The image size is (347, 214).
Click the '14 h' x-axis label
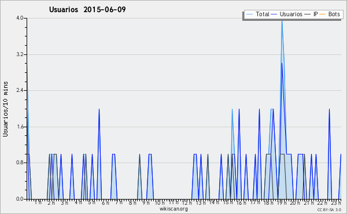click(x=214, y=202)
